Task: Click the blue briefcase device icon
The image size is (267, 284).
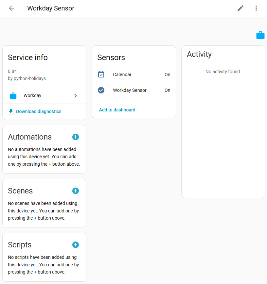Action: pyautogui.click(x=260, y=35)
